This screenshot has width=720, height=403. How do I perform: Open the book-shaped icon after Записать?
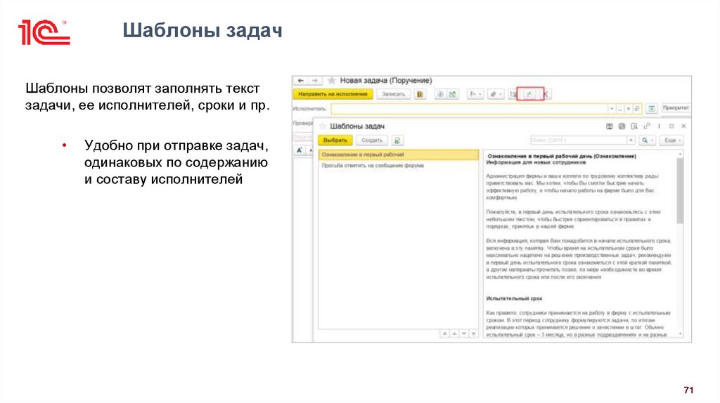coord(420,95)
